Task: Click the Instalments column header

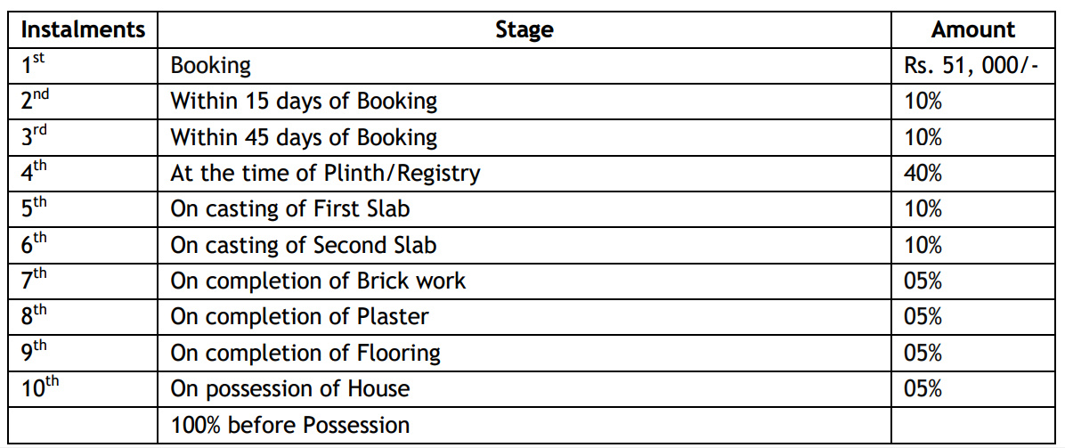Action: click(x=83, y=29)
